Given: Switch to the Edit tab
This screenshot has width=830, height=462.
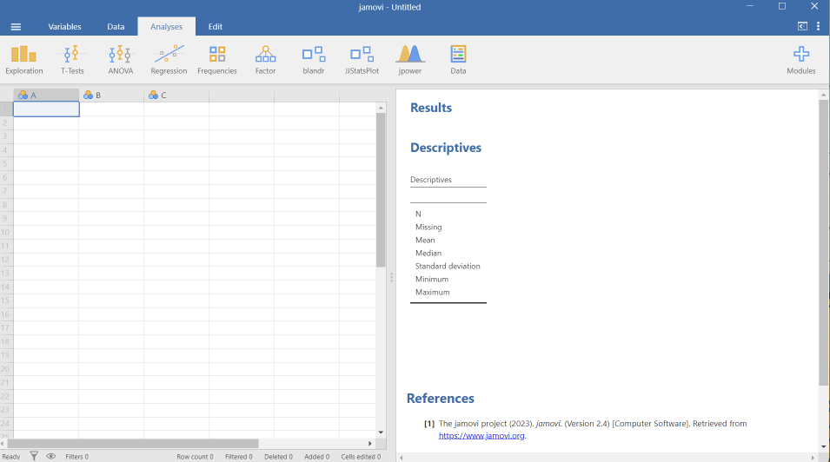Looking at the screenshot, I should tap(216, 27).
